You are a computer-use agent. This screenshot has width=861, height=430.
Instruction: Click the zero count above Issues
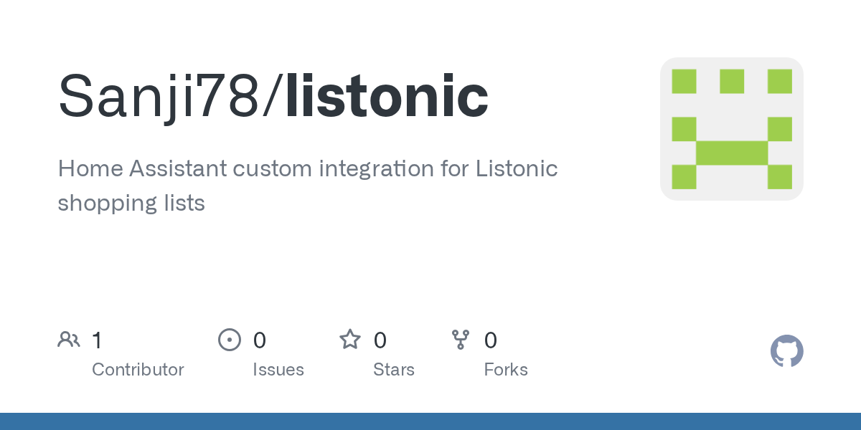click(x=260, y=340)
